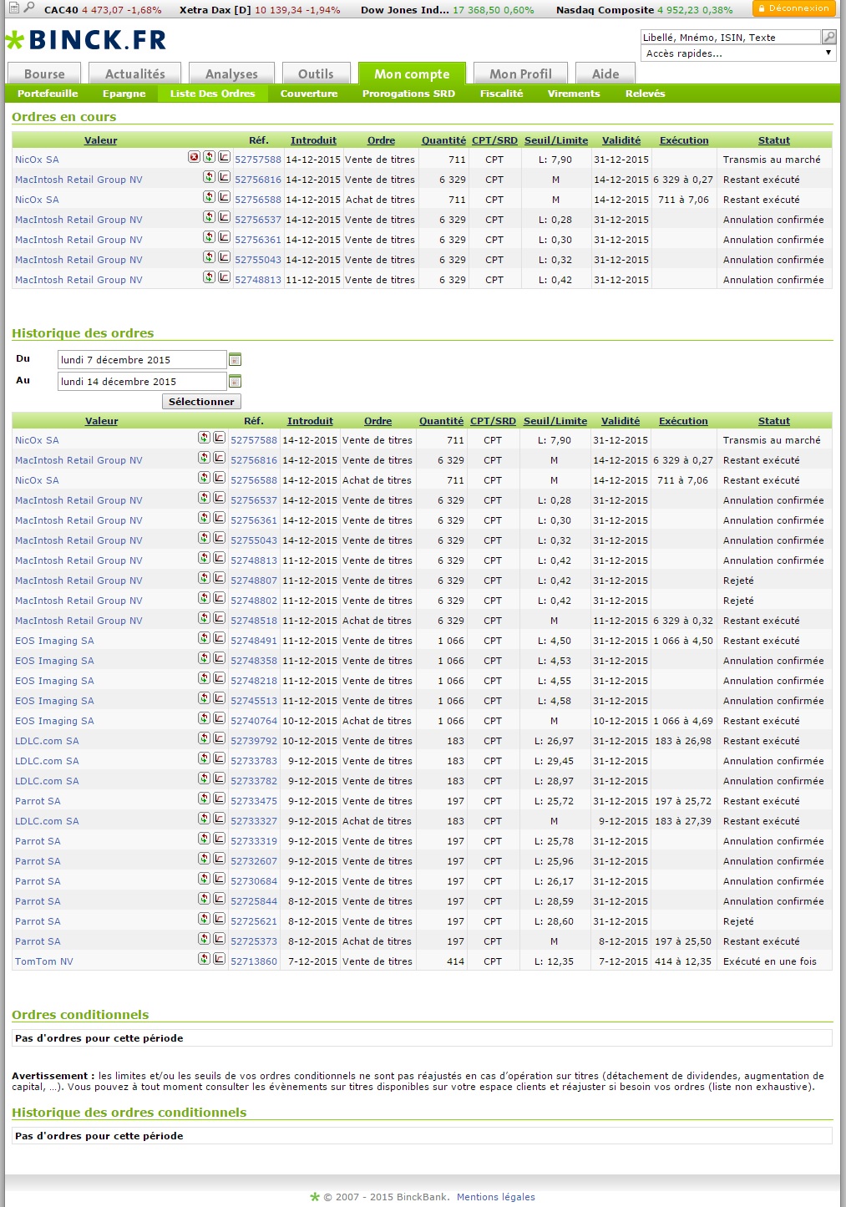Open the Bourse tab
Screen dimensions: 846x1207
tap(44, 74)
